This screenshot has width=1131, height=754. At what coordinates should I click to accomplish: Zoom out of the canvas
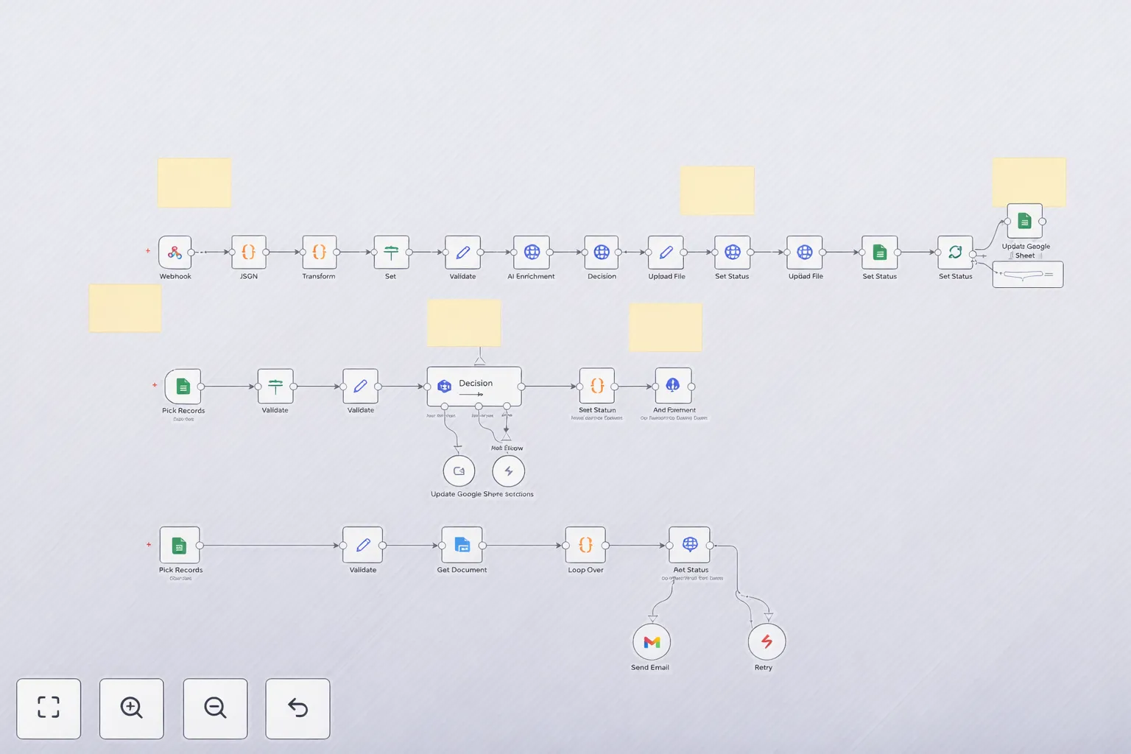coord(215,708)
